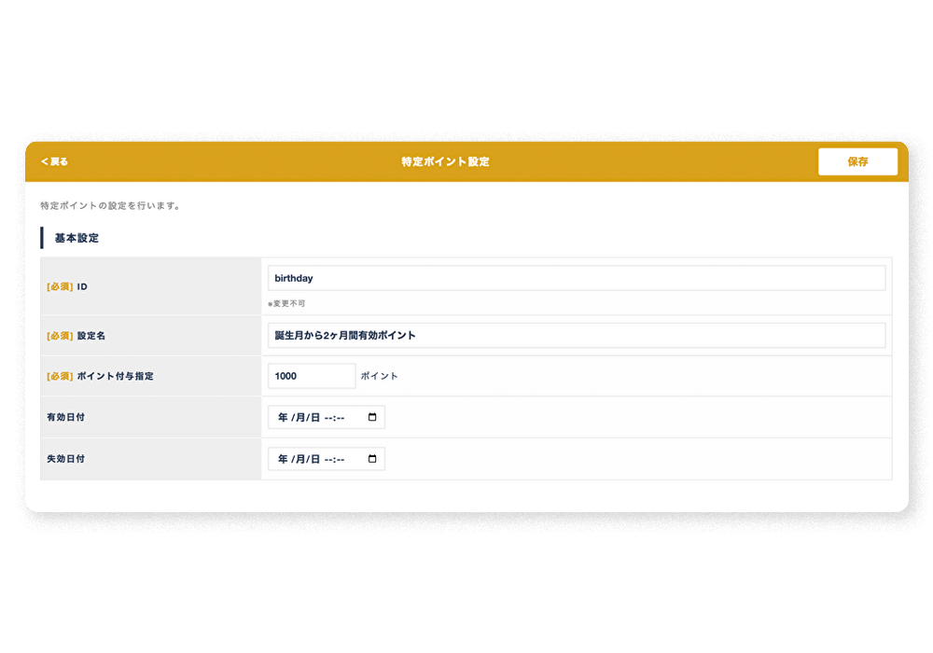933x653 pixels.
Task: Open calendar picker icon for 有効日付
Action: pyautogui.click(x=372, y=418)
